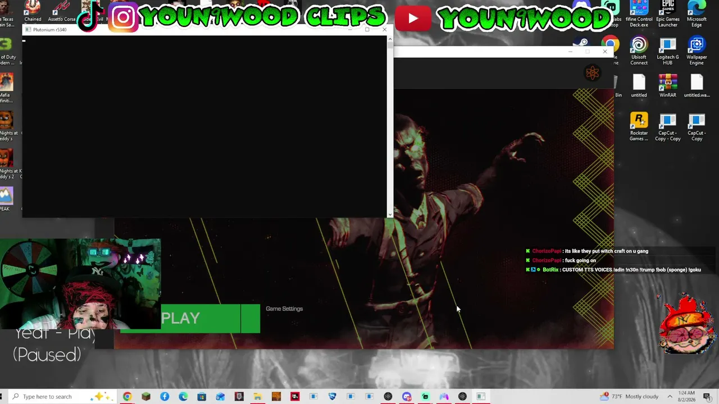Select the Microsoft Edge desktop shortcut

[x=697, y=14]
